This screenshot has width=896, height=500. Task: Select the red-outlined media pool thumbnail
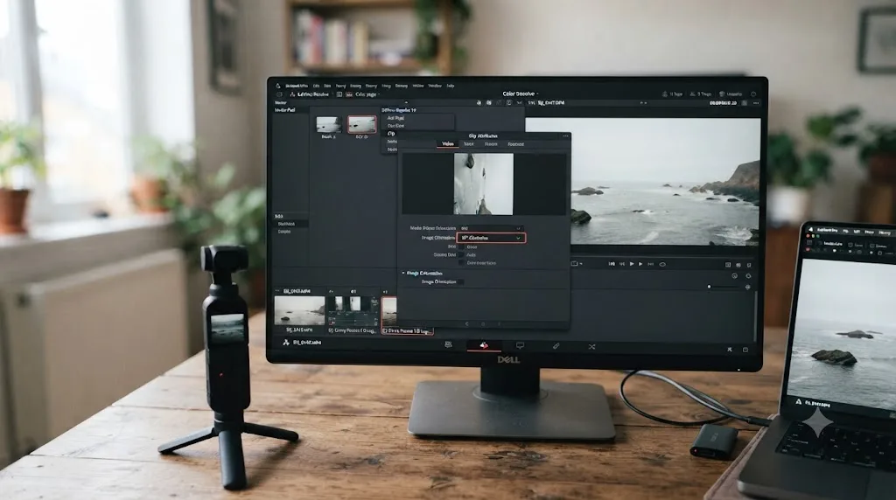361,124
